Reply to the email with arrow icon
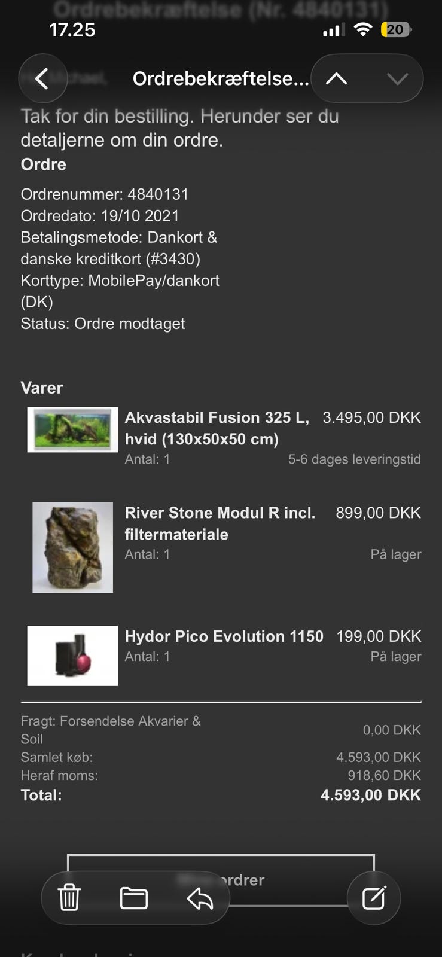Screen dimensions: 442x957 (x=200, y=897)
